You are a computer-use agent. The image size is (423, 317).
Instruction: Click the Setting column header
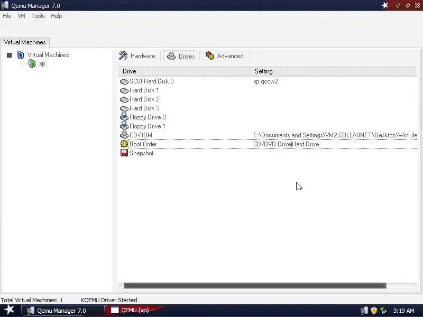click(333, 71)
